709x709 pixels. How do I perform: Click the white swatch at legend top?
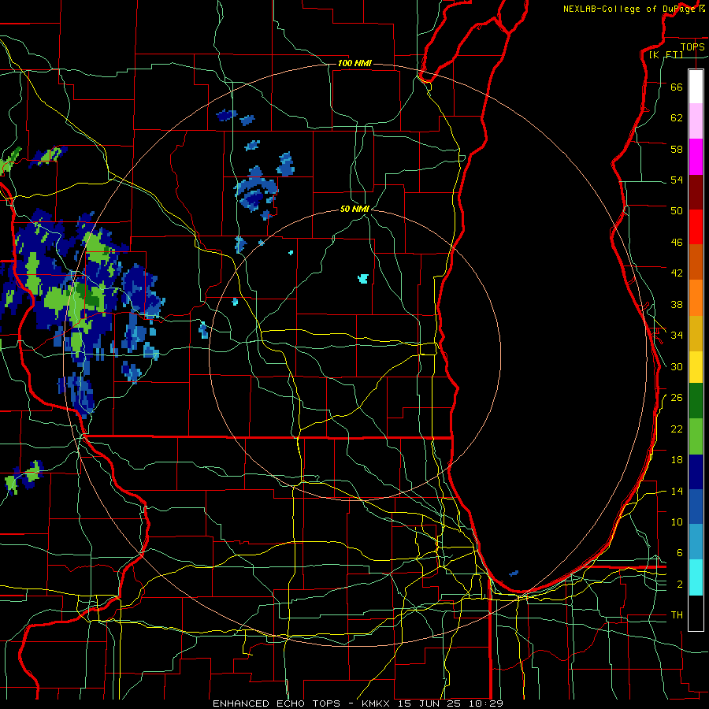696,87
